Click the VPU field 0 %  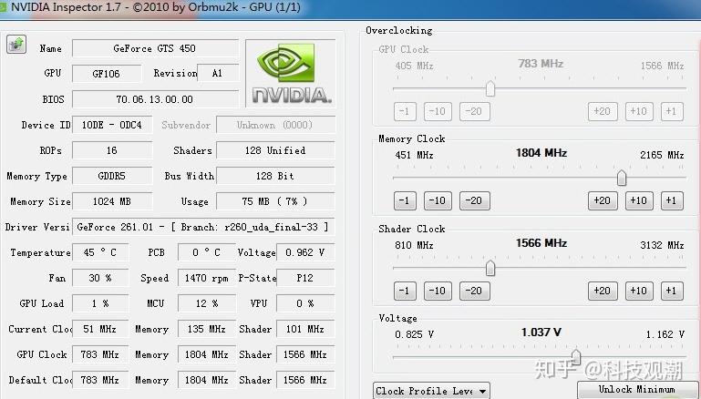[x=305, y=303]
